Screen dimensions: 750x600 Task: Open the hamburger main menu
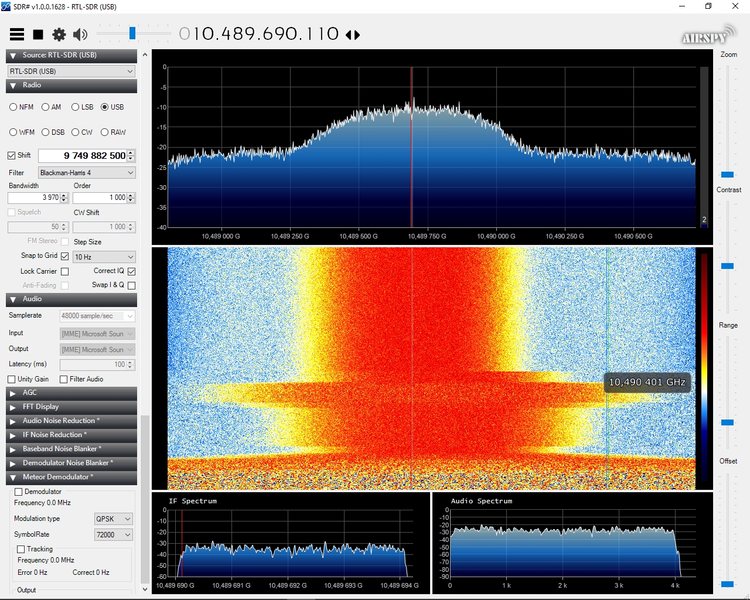17,35
